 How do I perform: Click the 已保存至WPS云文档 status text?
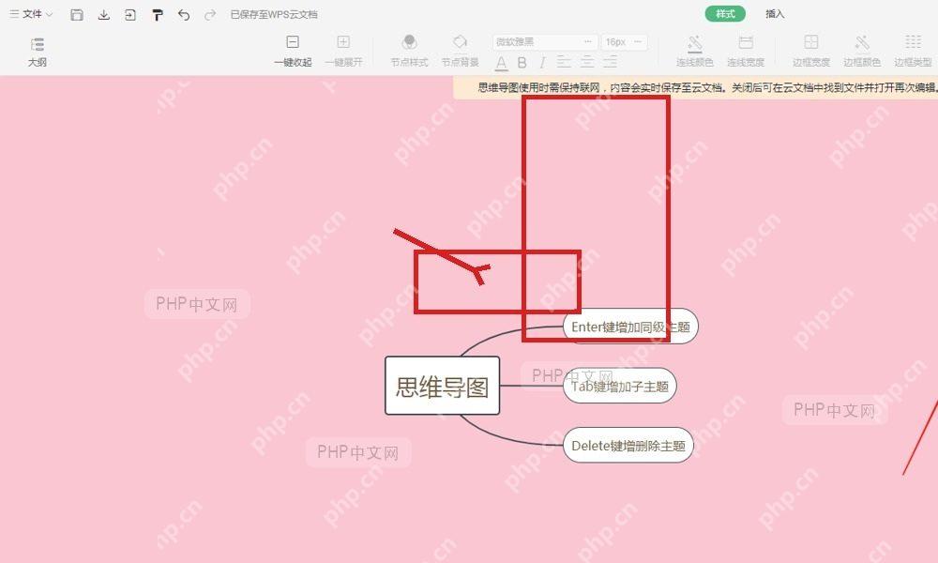[x=274, y=14]
